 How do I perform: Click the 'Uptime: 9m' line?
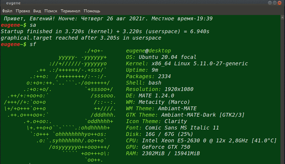point(142,70)
